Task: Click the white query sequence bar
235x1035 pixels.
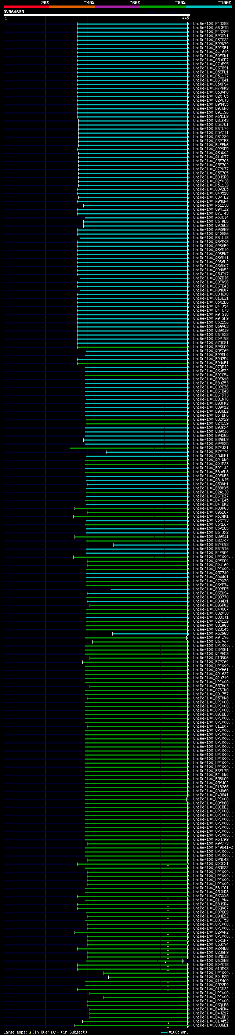Action: [97, 15]
